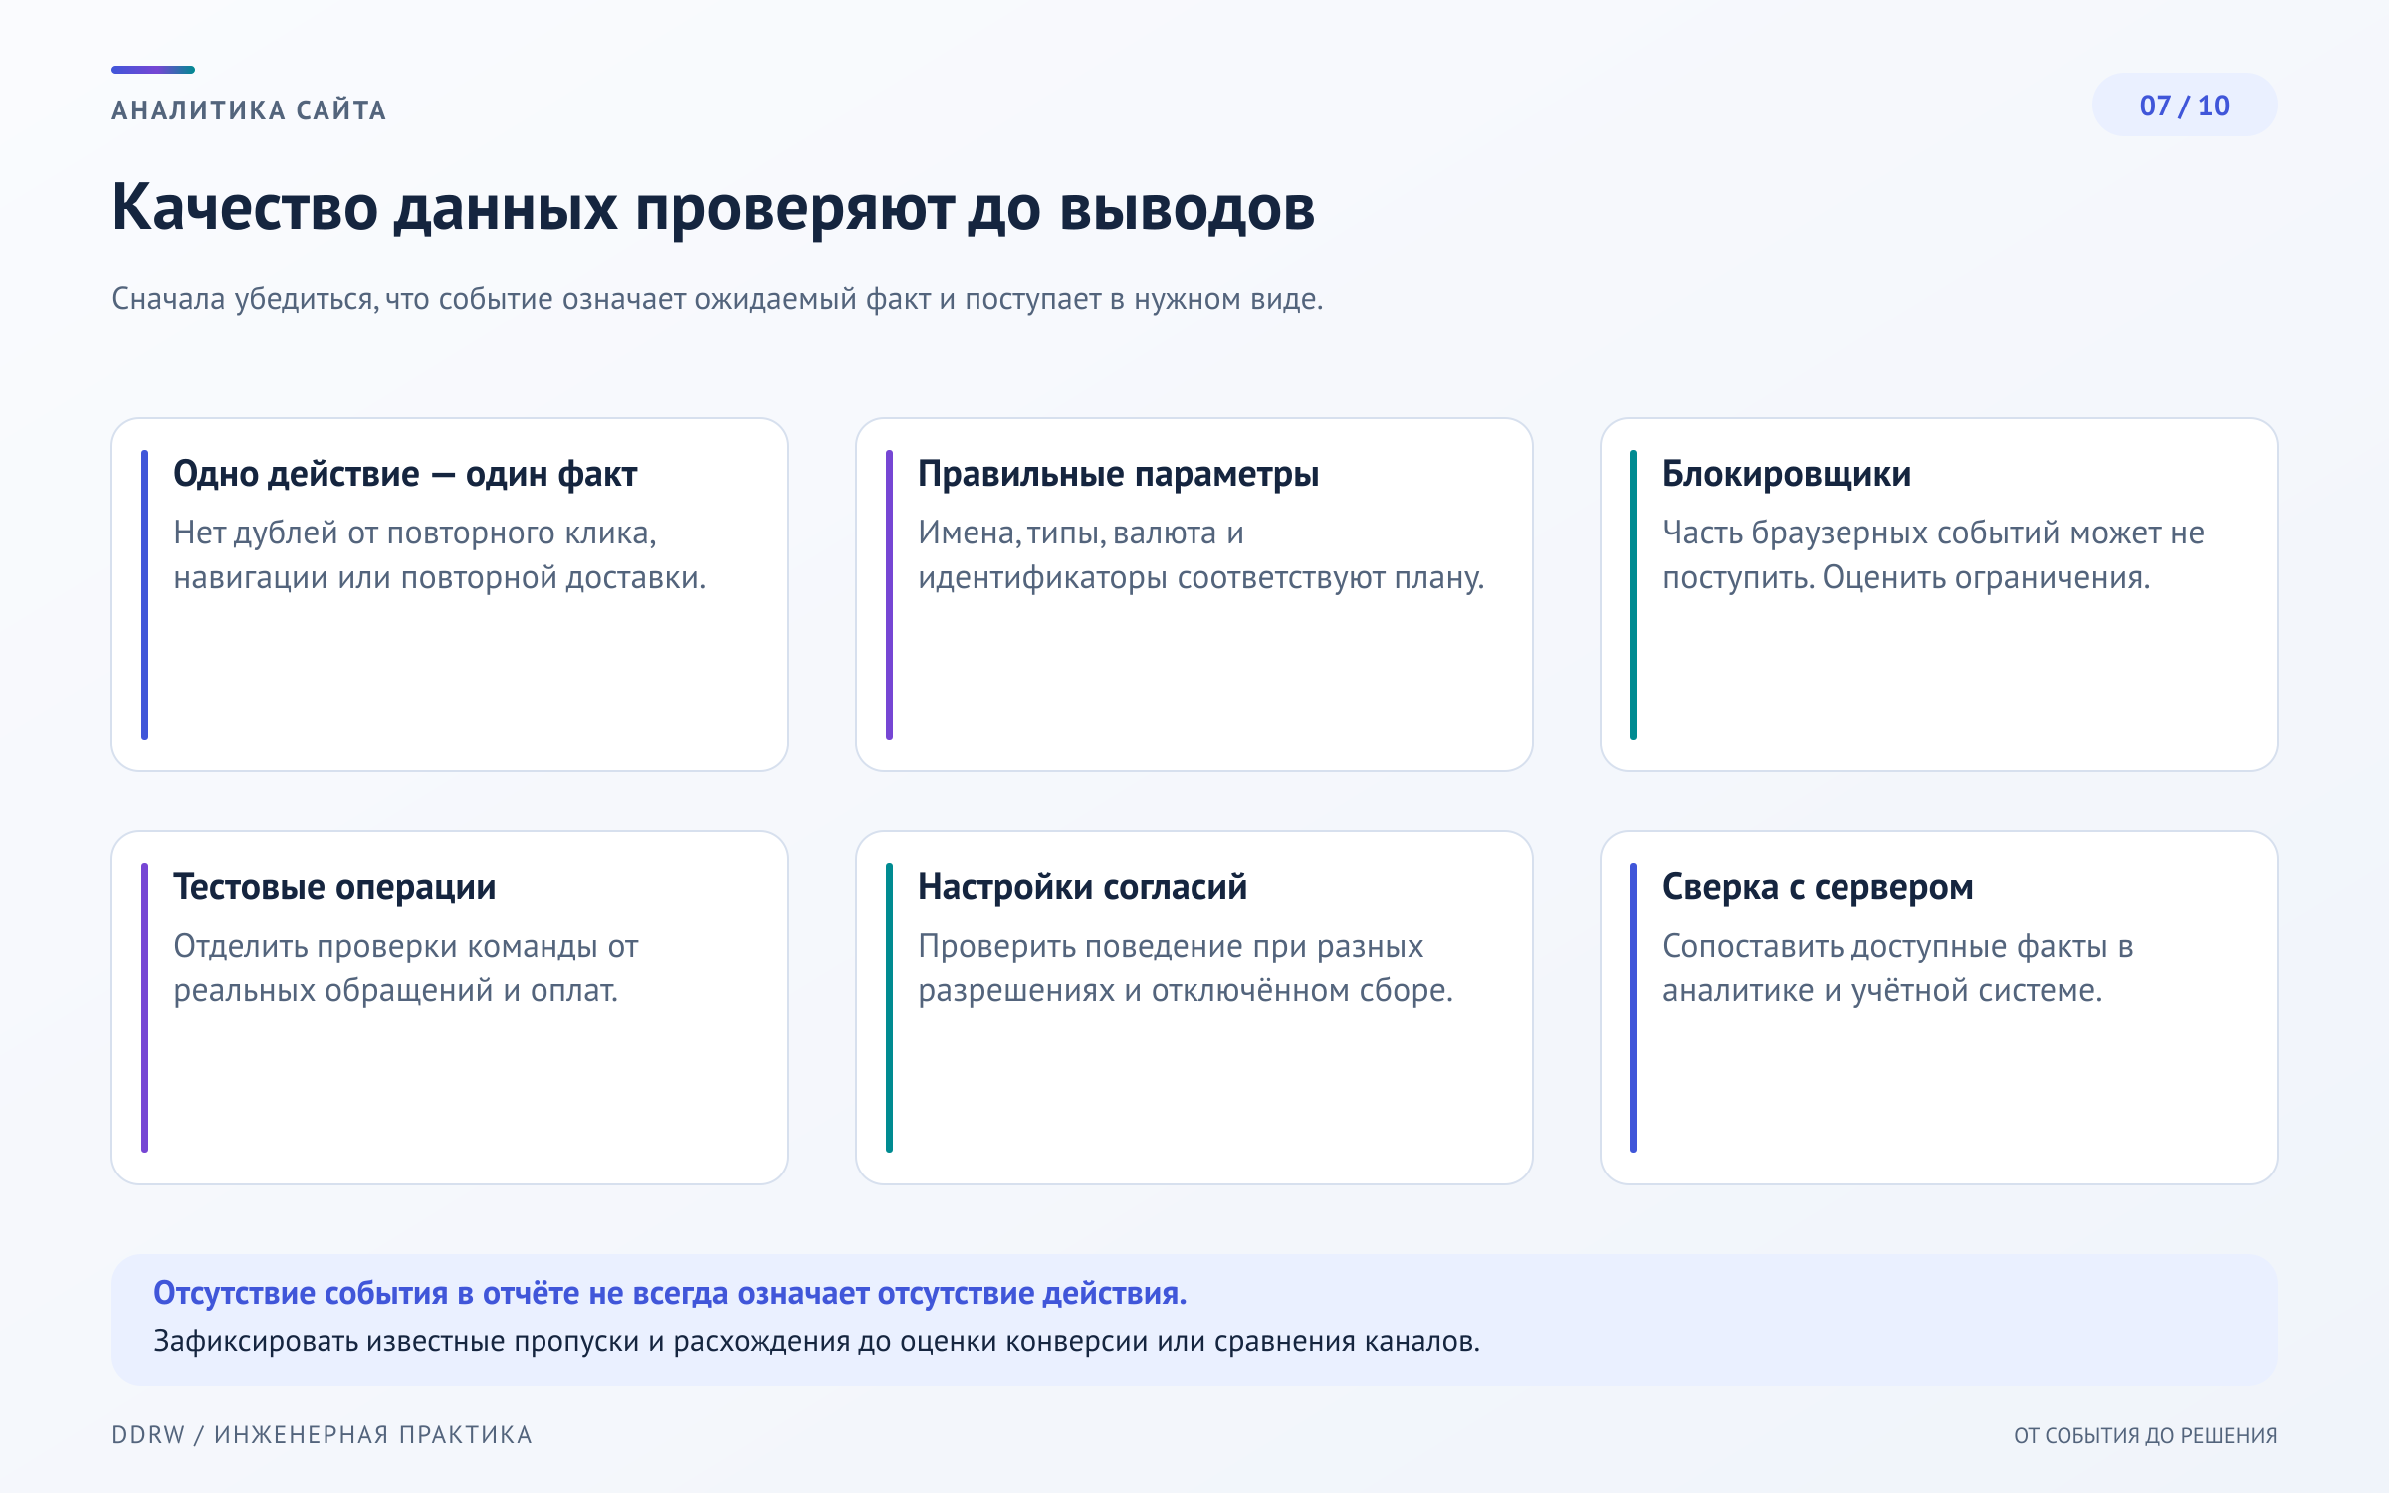The image size is (2389, 1493).
Task: Click the text 'Нет дублей от повторного клика'
Action: coord(414,533)
